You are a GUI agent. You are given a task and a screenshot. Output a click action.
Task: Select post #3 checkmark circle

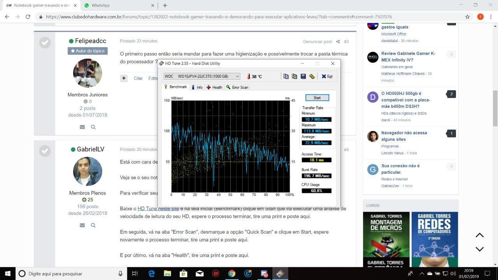click(x=45, y=42)
